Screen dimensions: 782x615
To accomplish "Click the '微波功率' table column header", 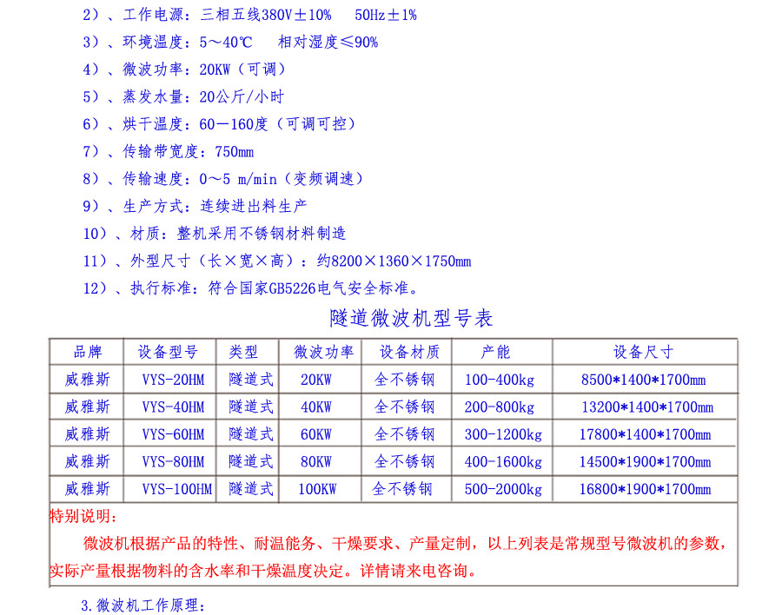I will (x=324, y=352).
